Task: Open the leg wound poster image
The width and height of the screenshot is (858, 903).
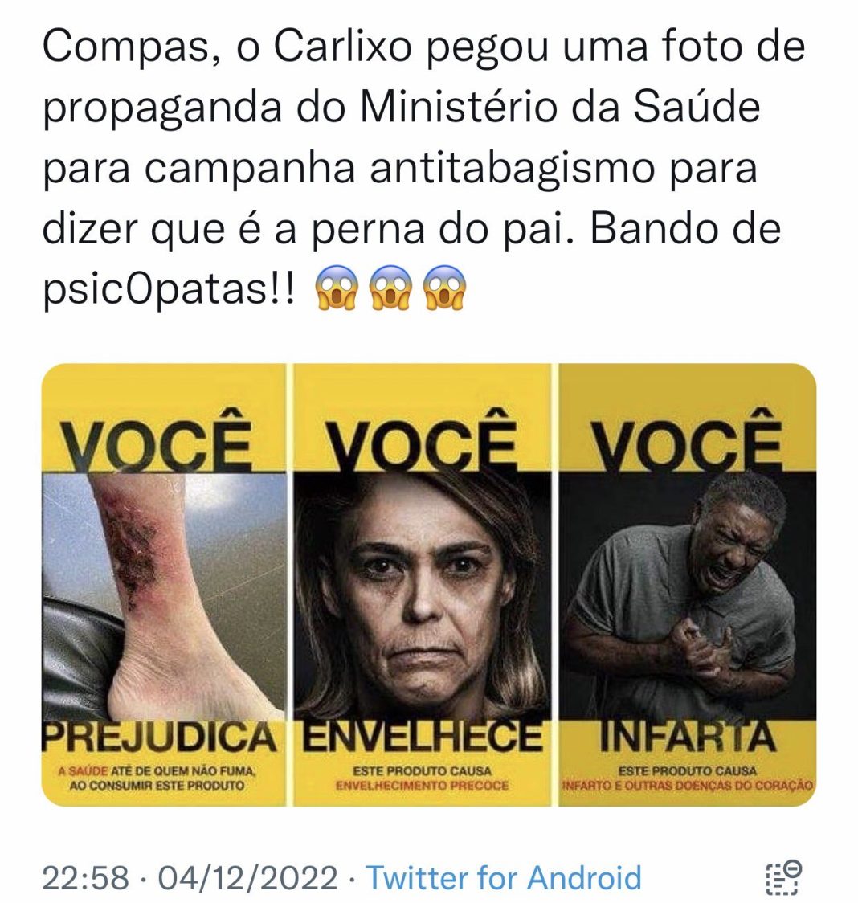Action: pyautogui.click(x=165, y=585)
